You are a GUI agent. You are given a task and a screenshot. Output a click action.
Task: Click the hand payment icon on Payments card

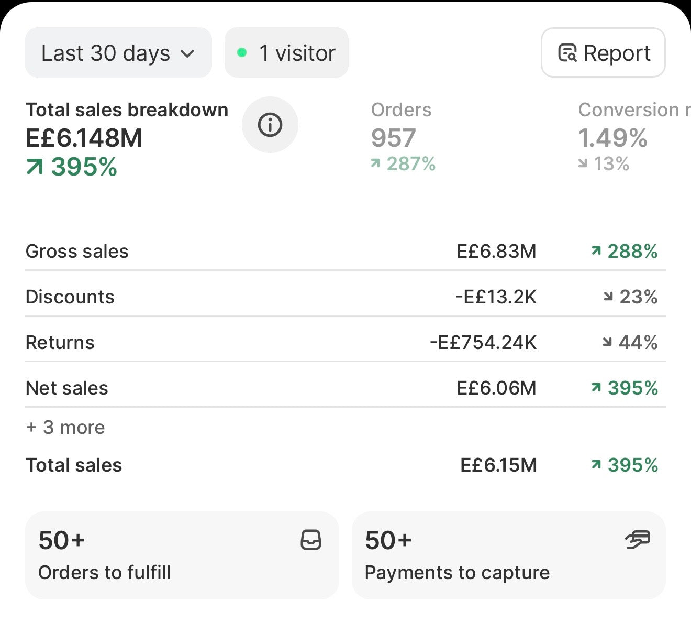[638, 540]
